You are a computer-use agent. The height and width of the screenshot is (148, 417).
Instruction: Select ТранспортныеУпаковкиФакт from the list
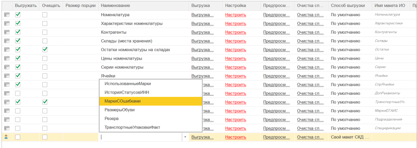pyautogui.click(x=151, y=127)
